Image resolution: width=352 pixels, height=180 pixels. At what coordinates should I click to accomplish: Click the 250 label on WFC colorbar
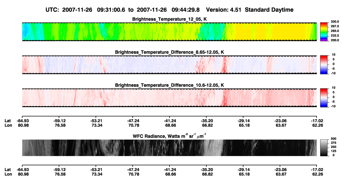(x=334, y=147)
